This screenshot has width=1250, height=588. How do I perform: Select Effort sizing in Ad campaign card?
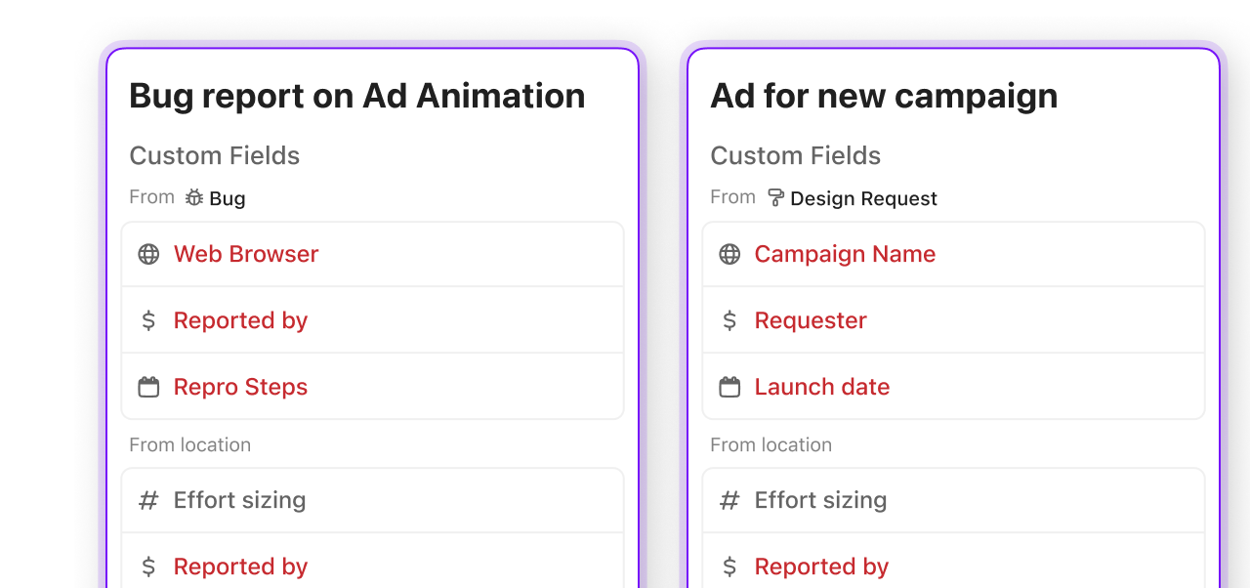pos(953,500)
